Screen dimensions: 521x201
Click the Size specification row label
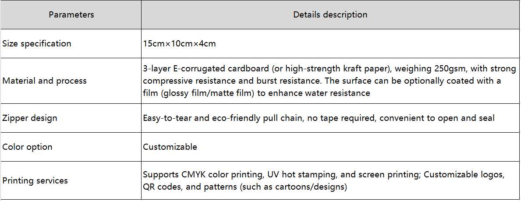tap(37, 44)
